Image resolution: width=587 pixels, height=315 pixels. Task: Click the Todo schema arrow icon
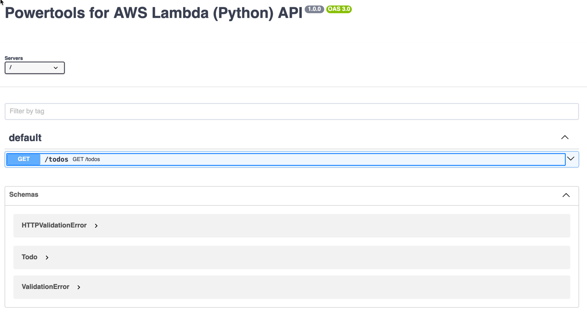pos(46,257)
